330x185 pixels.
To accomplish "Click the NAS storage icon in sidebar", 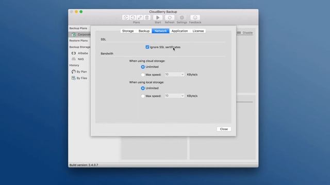I will point(73,59).
